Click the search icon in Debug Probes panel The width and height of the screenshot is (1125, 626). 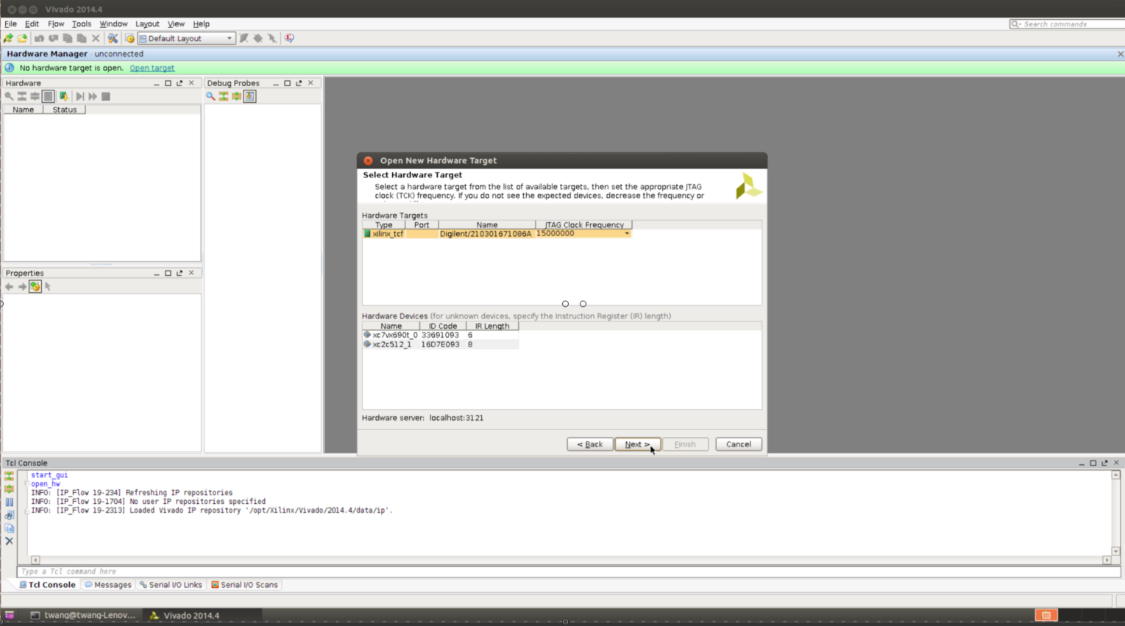(211, 96)
